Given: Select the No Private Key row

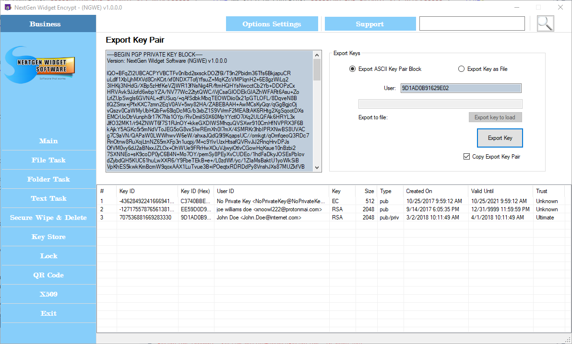Looking at the screenshot, I should coord(331,201).
